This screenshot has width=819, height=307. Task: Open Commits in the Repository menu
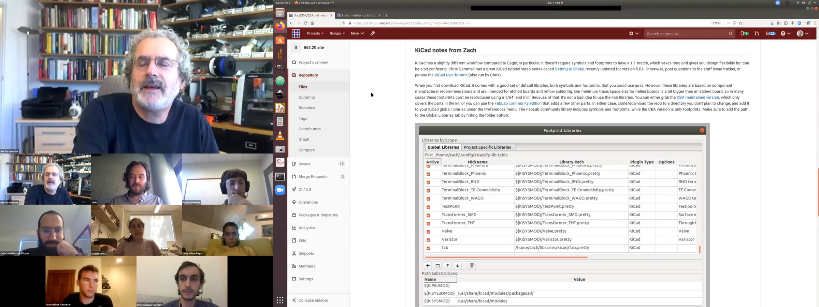[x=306, y=97]
